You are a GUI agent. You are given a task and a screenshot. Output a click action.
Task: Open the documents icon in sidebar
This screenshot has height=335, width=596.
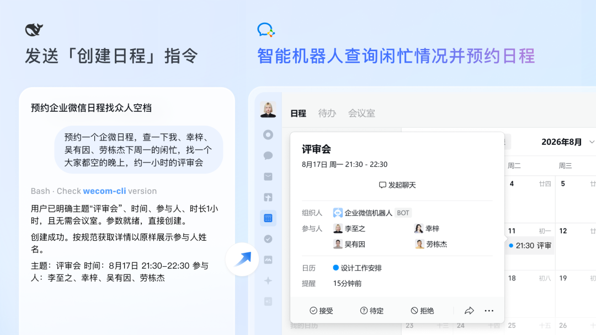point(268,197)
